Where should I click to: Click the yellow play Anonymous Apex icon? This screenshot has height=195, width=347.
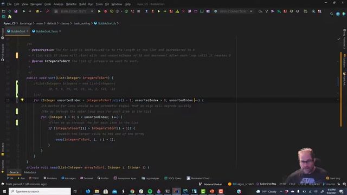[x=159, y=11]
